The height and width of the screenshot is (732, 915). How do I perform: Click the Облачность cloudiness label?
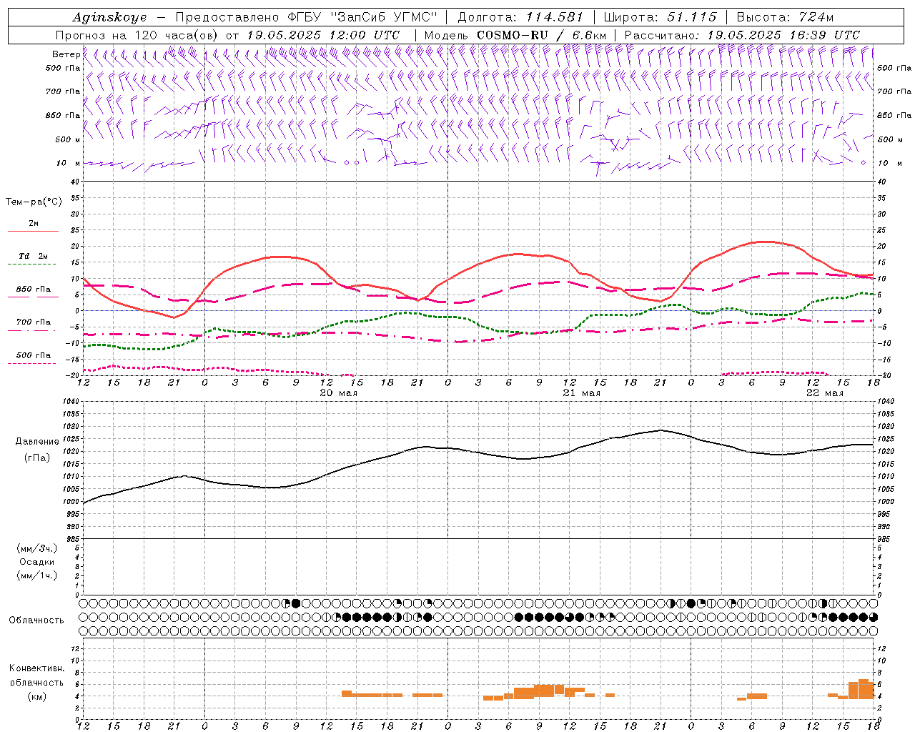36,620
